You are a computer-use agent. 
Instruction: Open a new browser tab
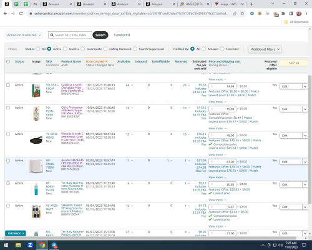[x=251, y=4]
